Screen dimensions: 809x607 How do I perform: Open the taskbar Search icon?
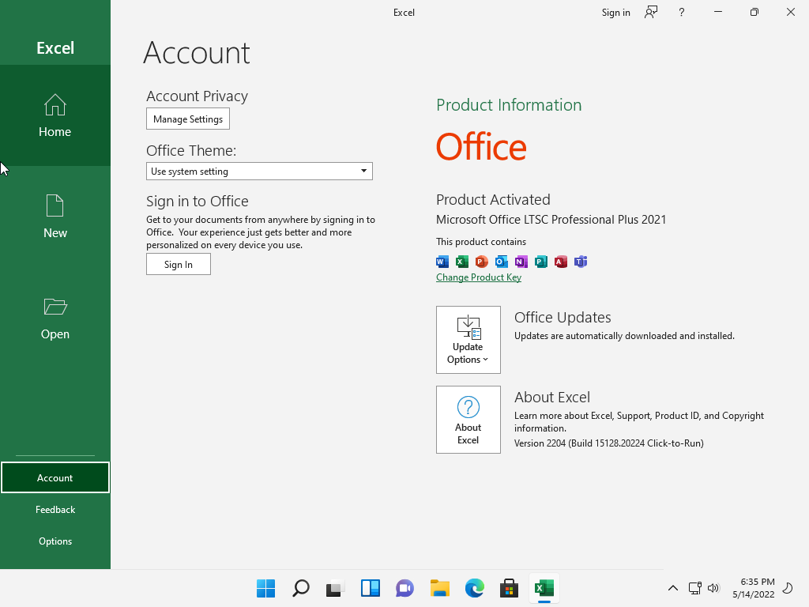click(300, 588)
